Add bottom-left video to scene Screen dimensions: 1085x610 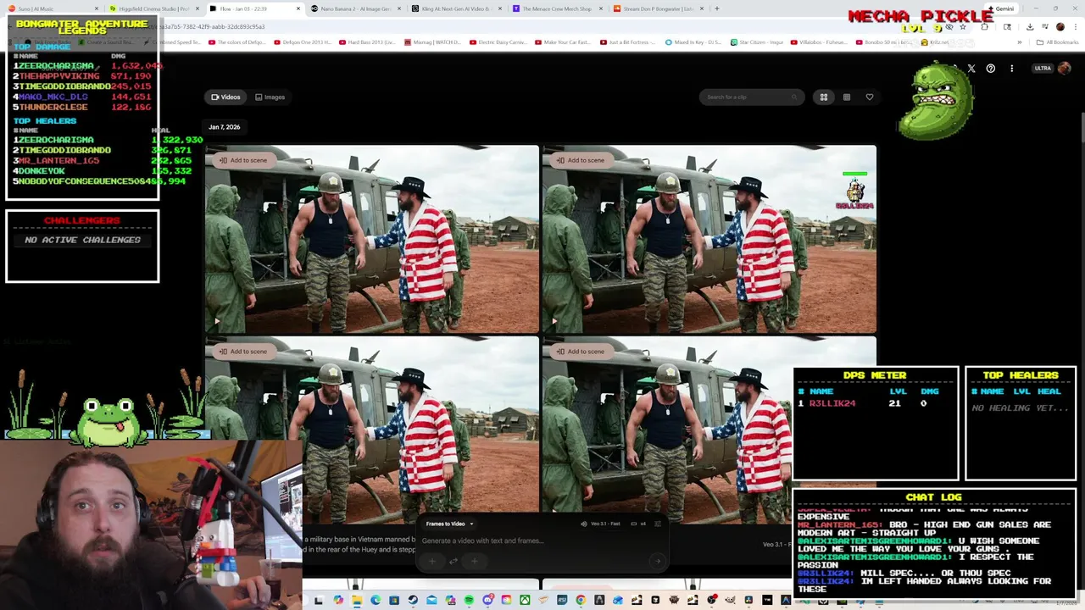[x=243, y=352]
